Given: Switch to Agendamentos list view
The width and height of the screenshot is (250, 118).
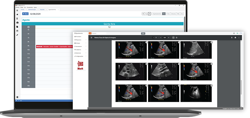Looking at the screenshot, I should tap(157, 14).
